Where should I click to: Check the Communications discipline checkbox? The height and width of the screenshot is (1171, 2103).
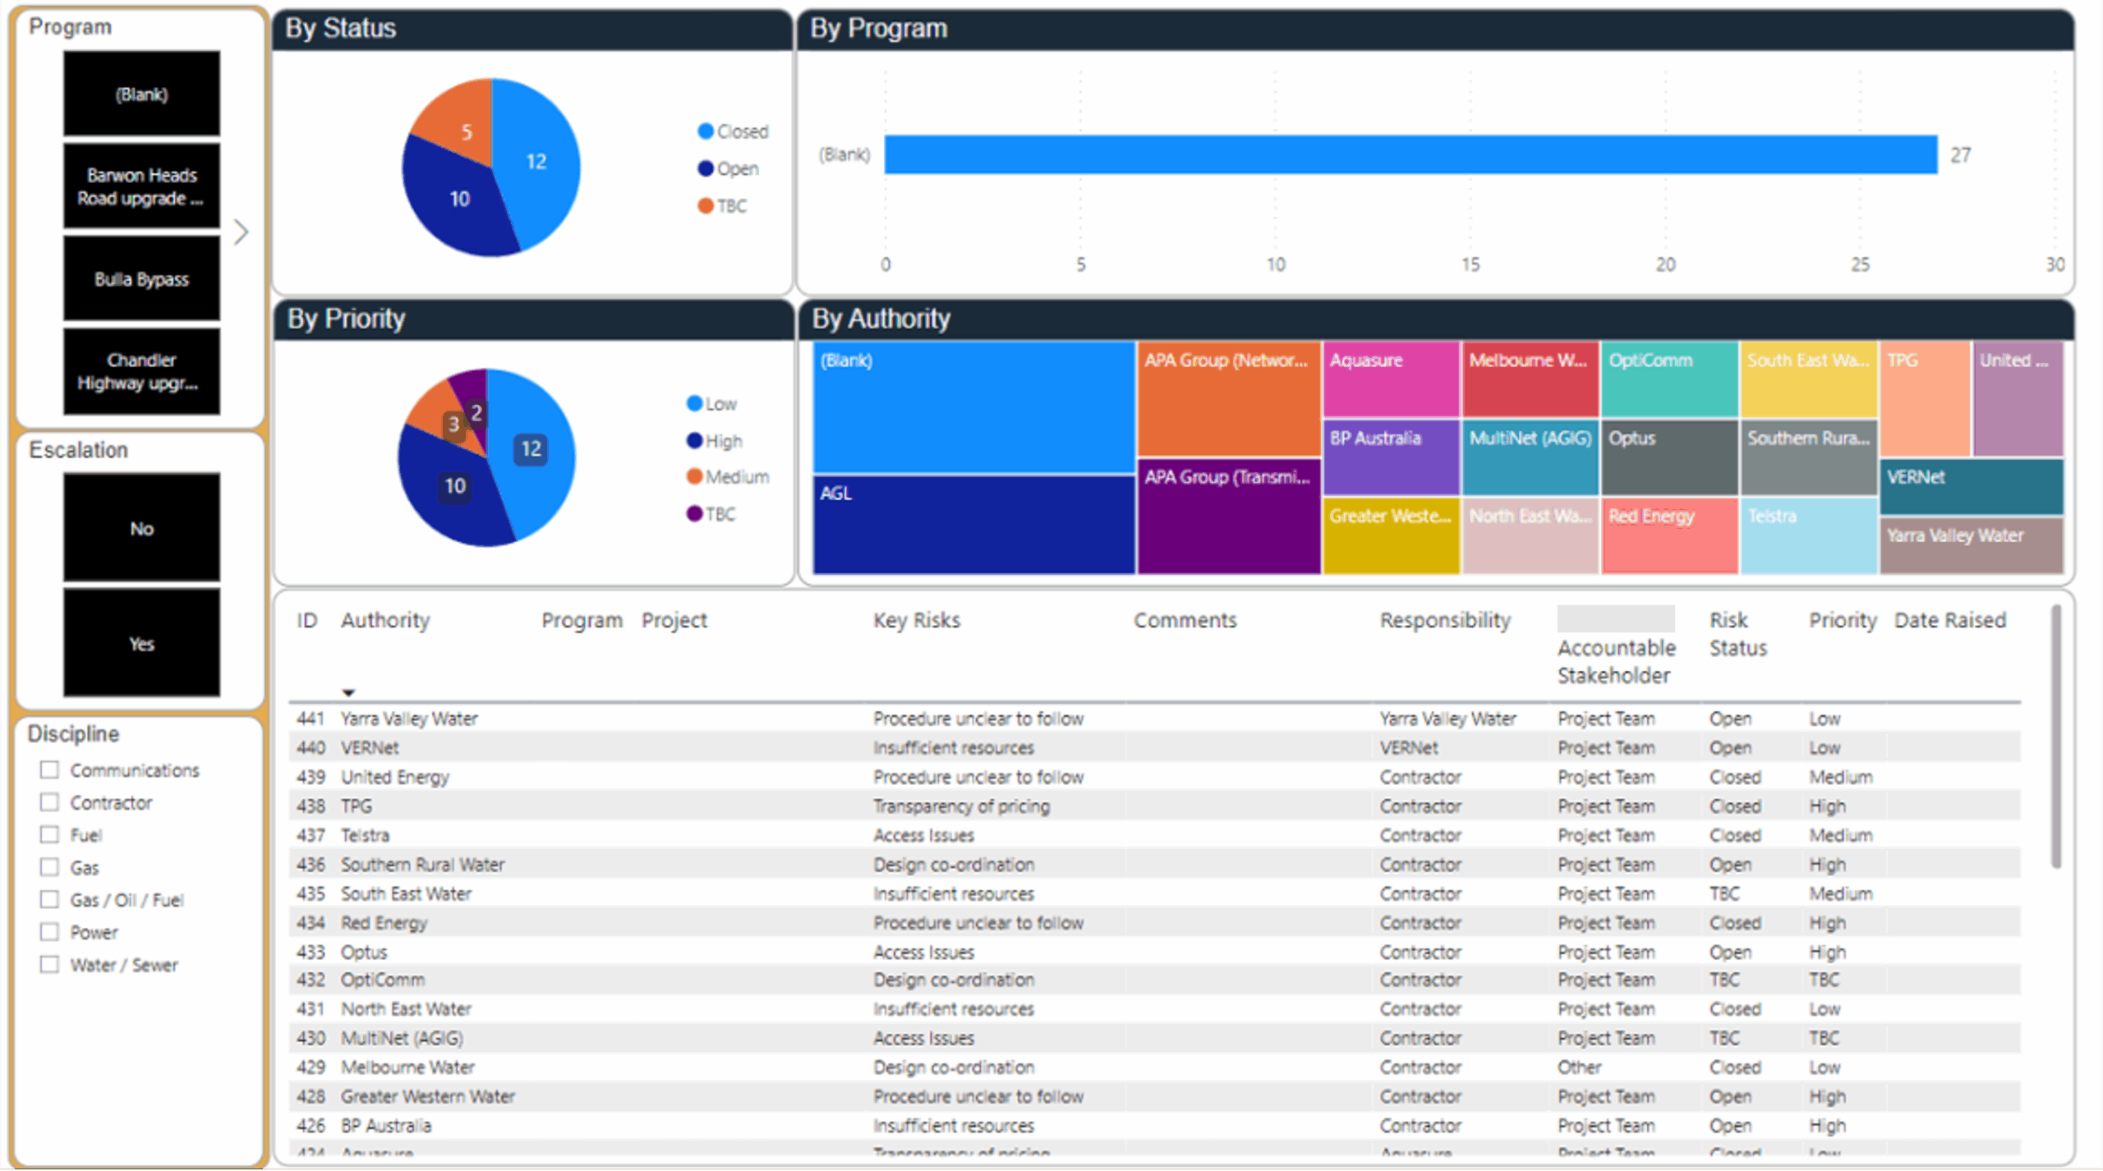point(50,770)
